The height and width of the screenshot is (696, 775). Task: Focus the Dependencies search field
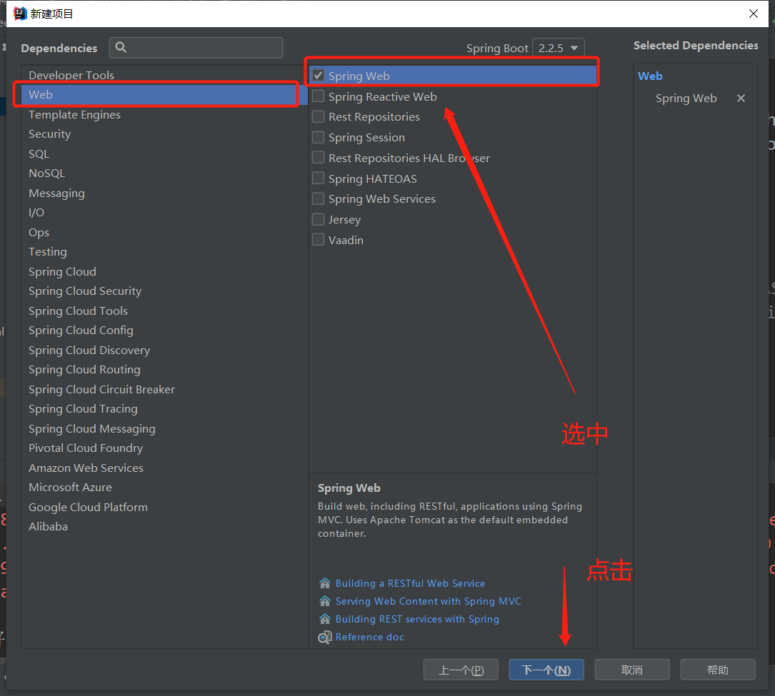pos(196,47)
